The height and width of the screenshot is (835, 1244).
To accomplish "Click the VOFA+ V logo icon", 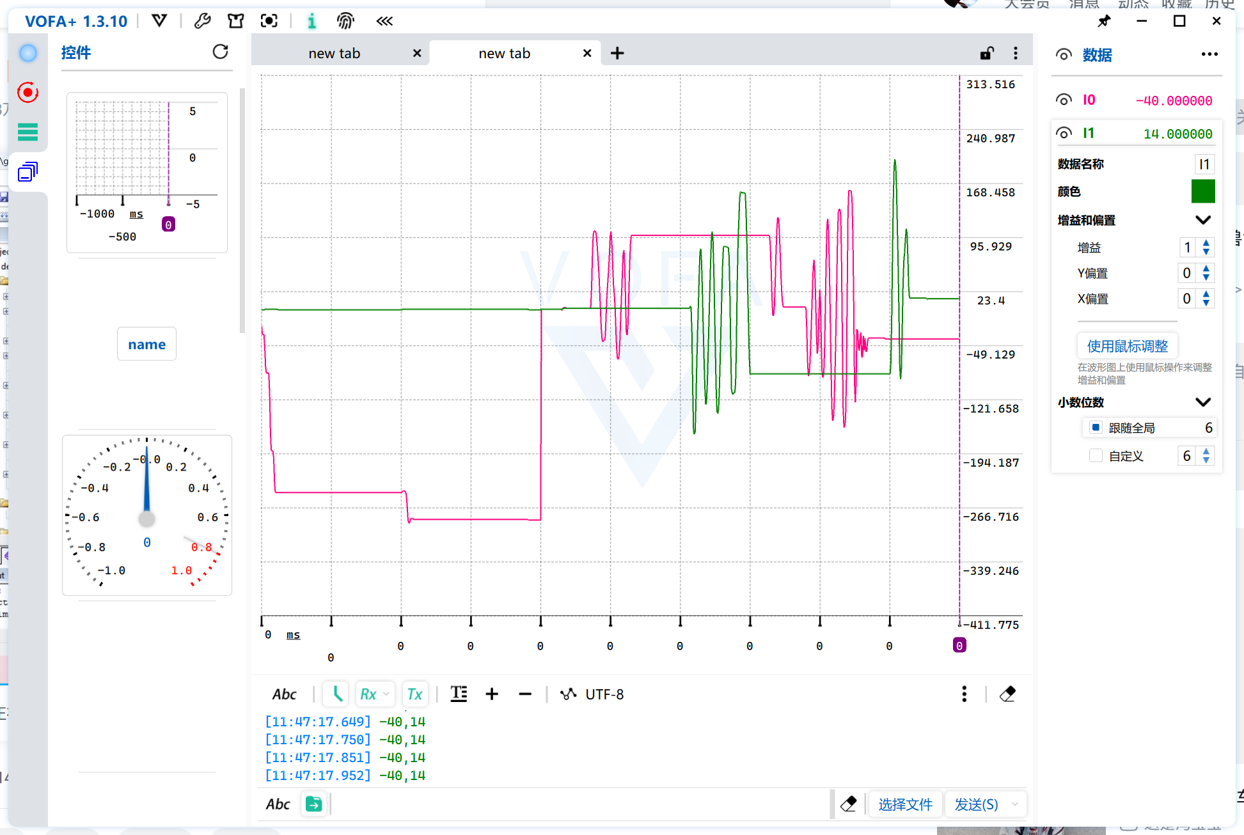I will pyautogui.click(x=159, y=21).
